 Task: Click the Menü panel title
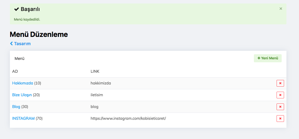click(19, 59)
